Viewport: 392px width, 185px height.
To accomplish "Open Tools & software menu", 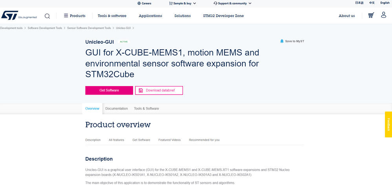I will pyautogui.click(x=112, y=16).
